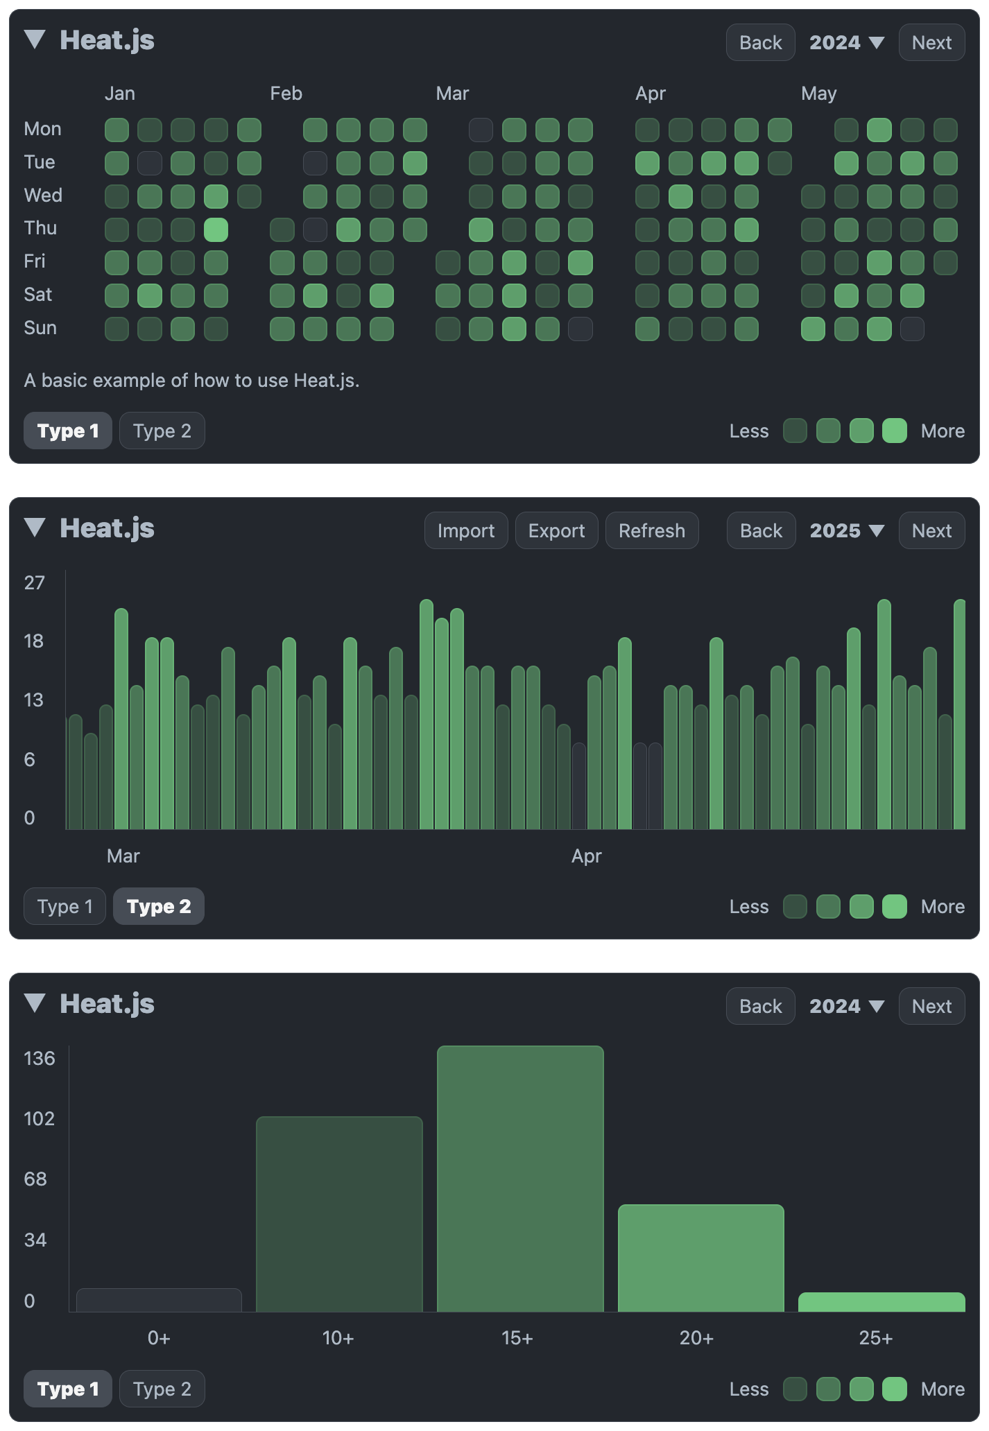Click Next in the third statistics panel

931,1006
